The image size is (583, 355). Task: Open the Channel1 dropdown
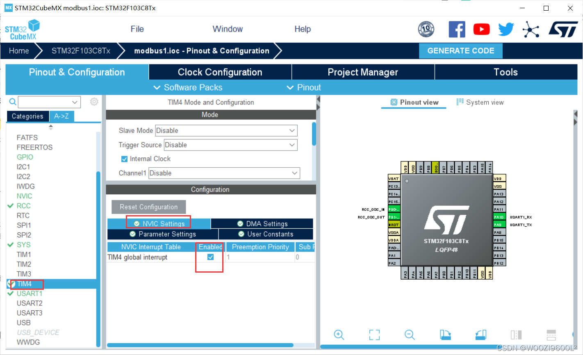224,173
